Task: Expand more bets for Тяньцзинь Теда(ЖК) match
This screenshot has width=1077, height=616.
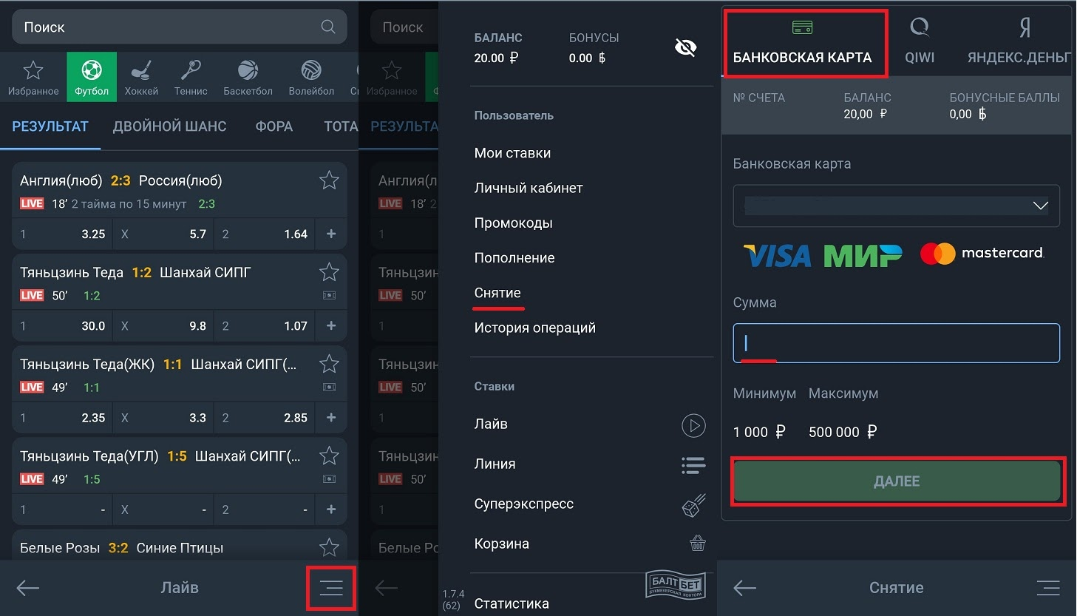Action: click(331, 418)
